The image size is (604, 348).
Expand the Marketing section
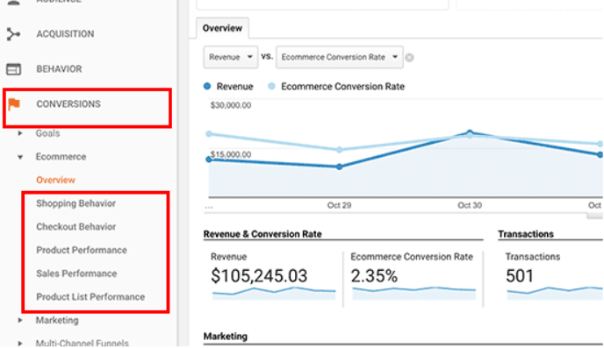(20, 320)
